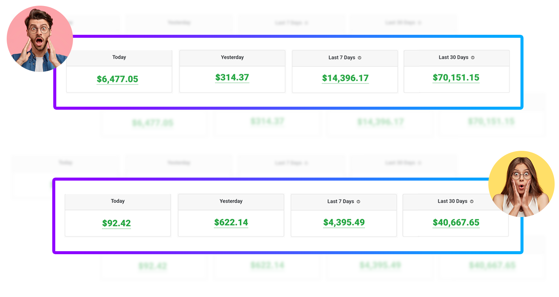Open the $92.42 Today earnings link

(x=117, y=223)
